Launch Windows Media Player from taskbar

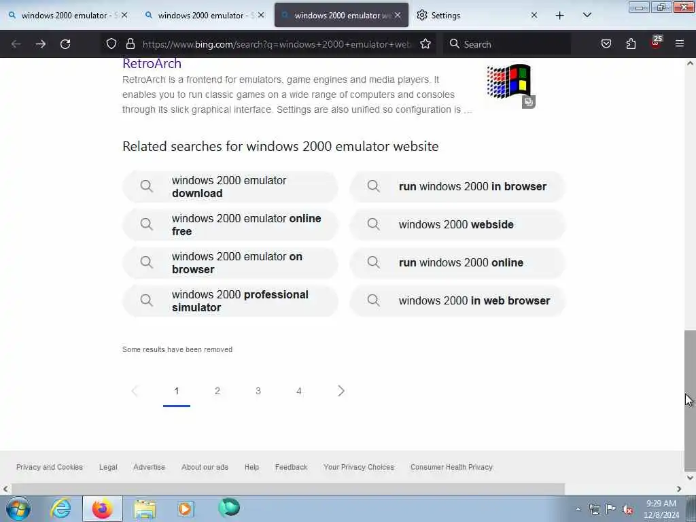[186, 508]
